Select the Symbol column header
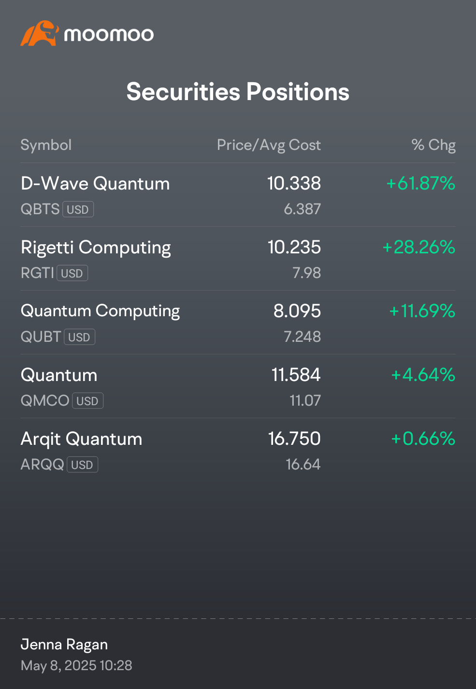Image resolution: width=476 pixels, height=689 pixels. [46, 145]
